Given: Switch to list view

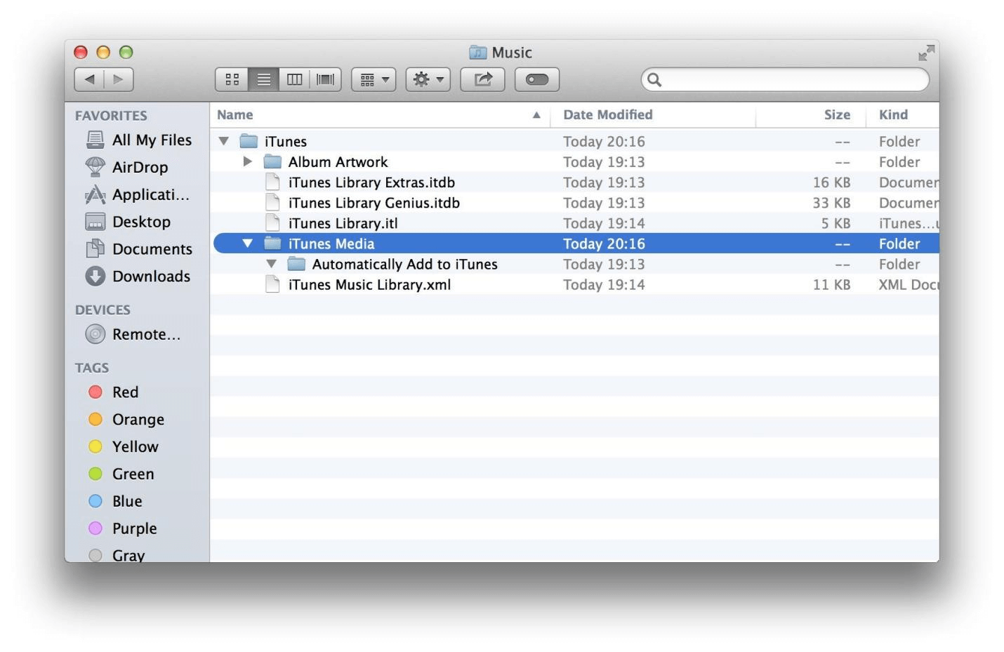Looking at the screenshot, I should (263, 79).
